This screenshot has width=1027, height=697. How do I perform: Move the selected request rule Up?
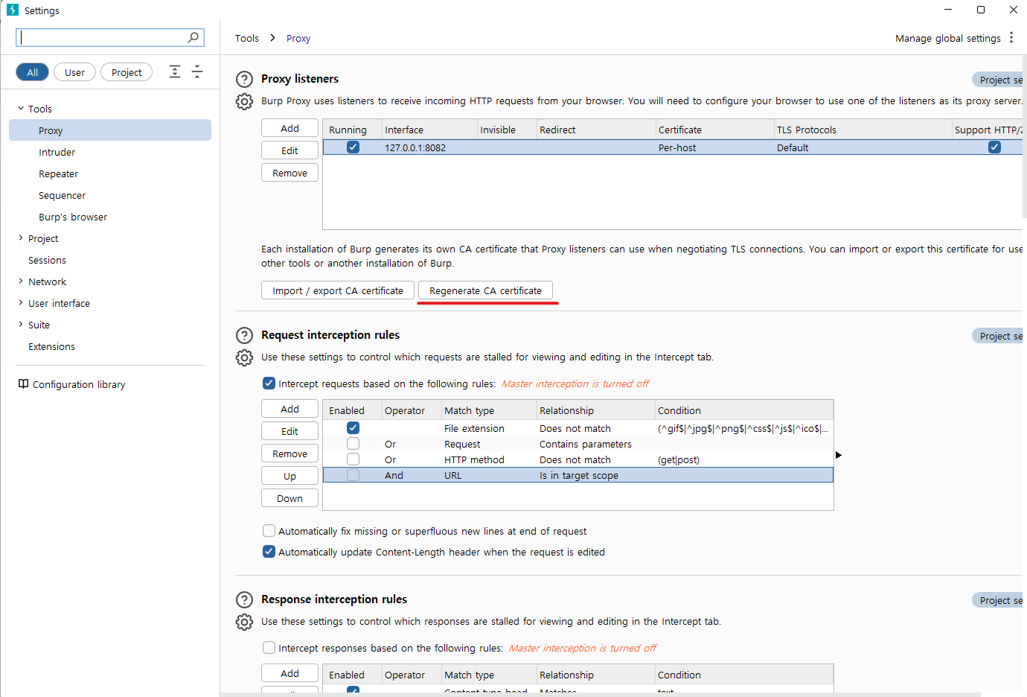(x=289, y=476)
